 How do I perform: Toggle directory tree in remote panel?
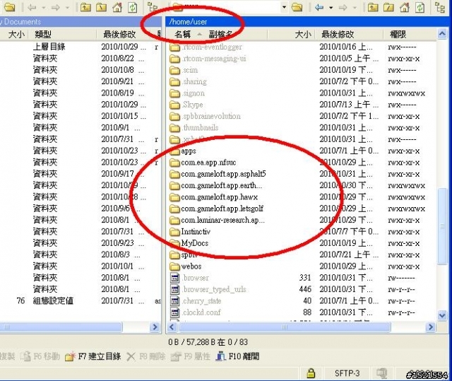[440, 7]
